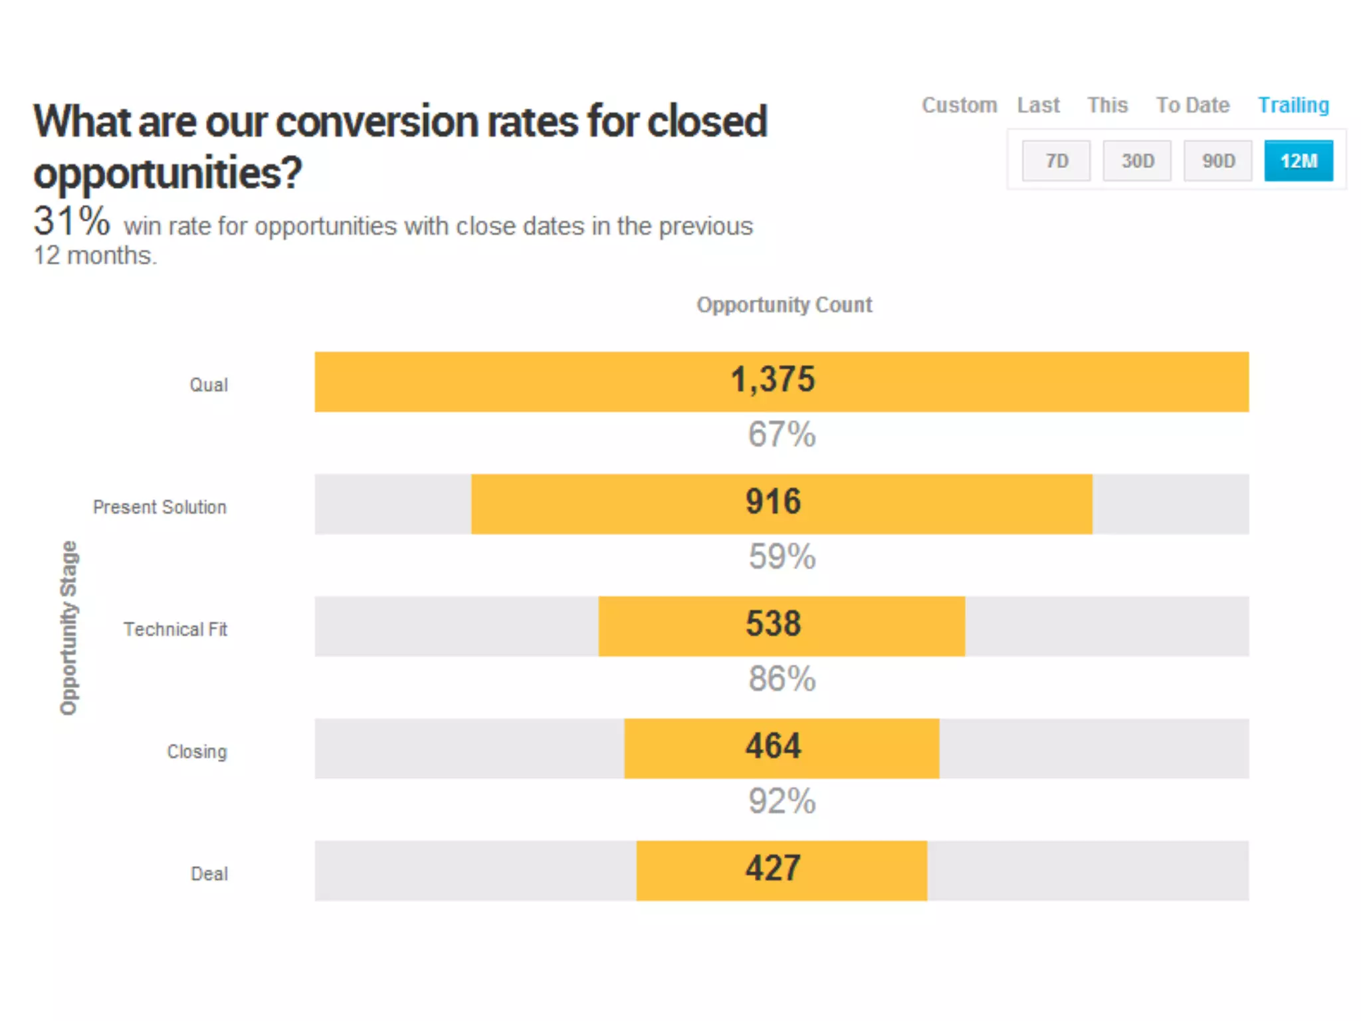Select the Custom date range tab
Image resolution: width=1361 pixels, height=1021 pixels.
point(959,105)
